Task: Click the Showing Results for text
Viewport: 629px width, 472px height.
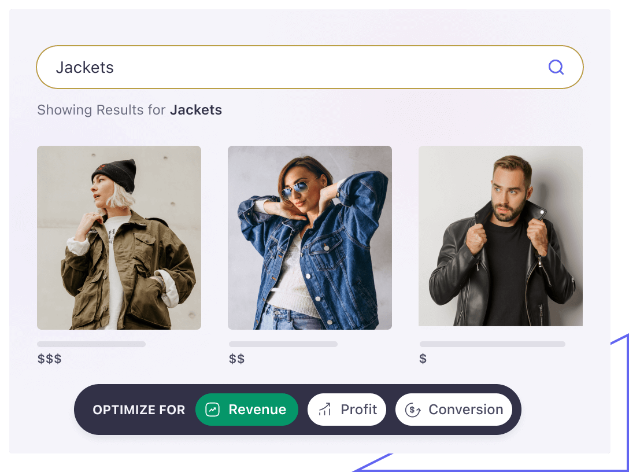Action: tap(102, 110)
